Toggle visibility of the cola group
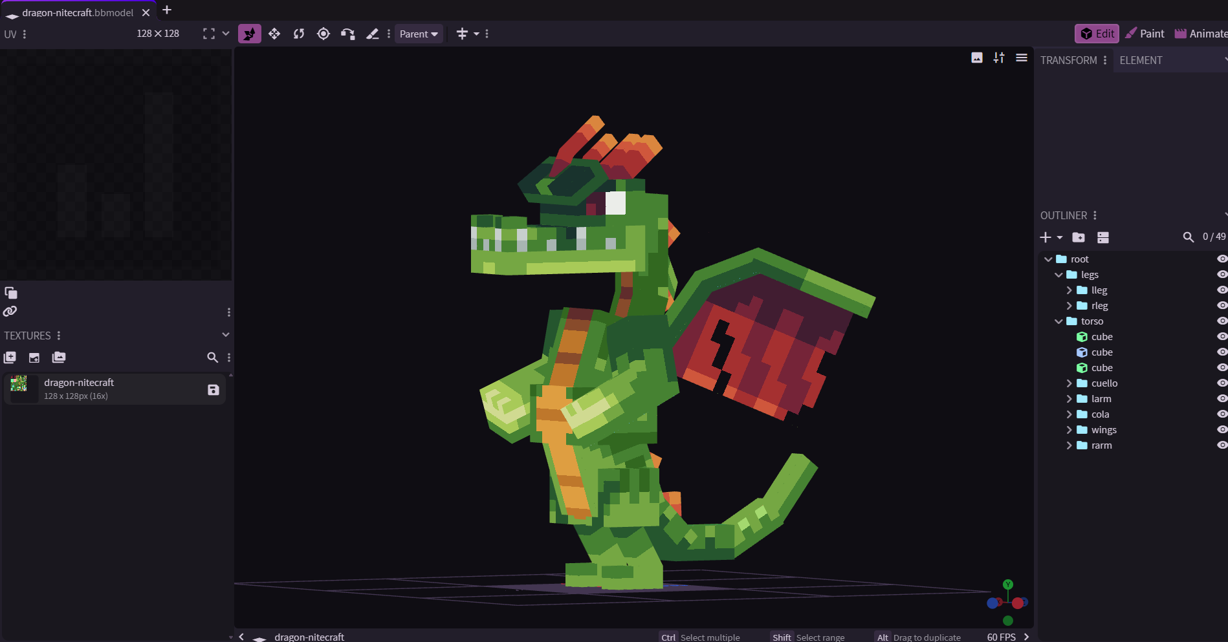The height and width of the screenshot is (642, 1228). tap(1222, 414)
